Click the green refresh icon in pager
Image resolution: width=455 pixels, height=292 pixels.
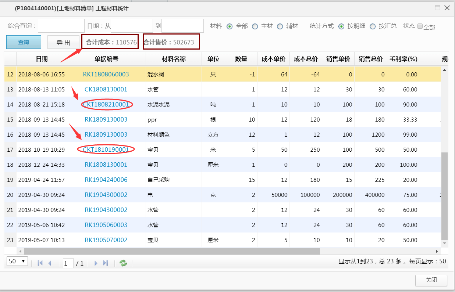click(123, 263)
